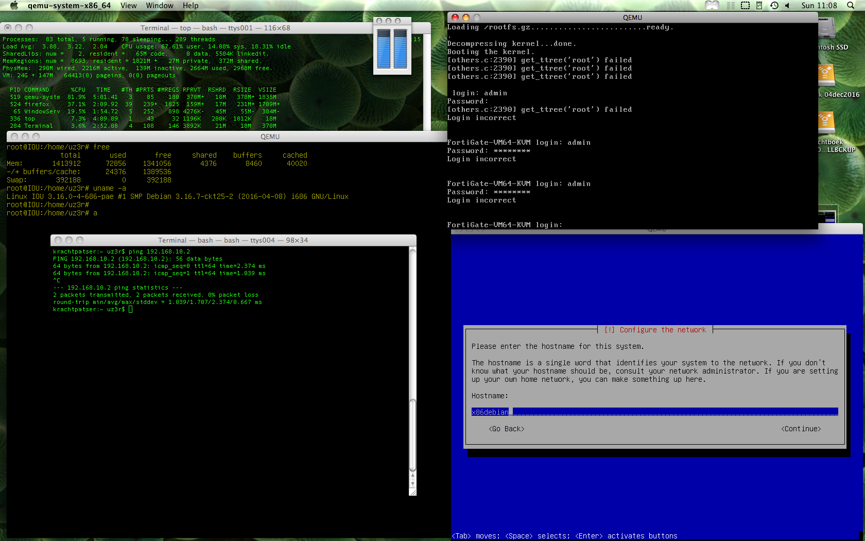The height and width of the screenshot is (541, 865).
Task: Open the Apple menu
Action: point(14,6)
